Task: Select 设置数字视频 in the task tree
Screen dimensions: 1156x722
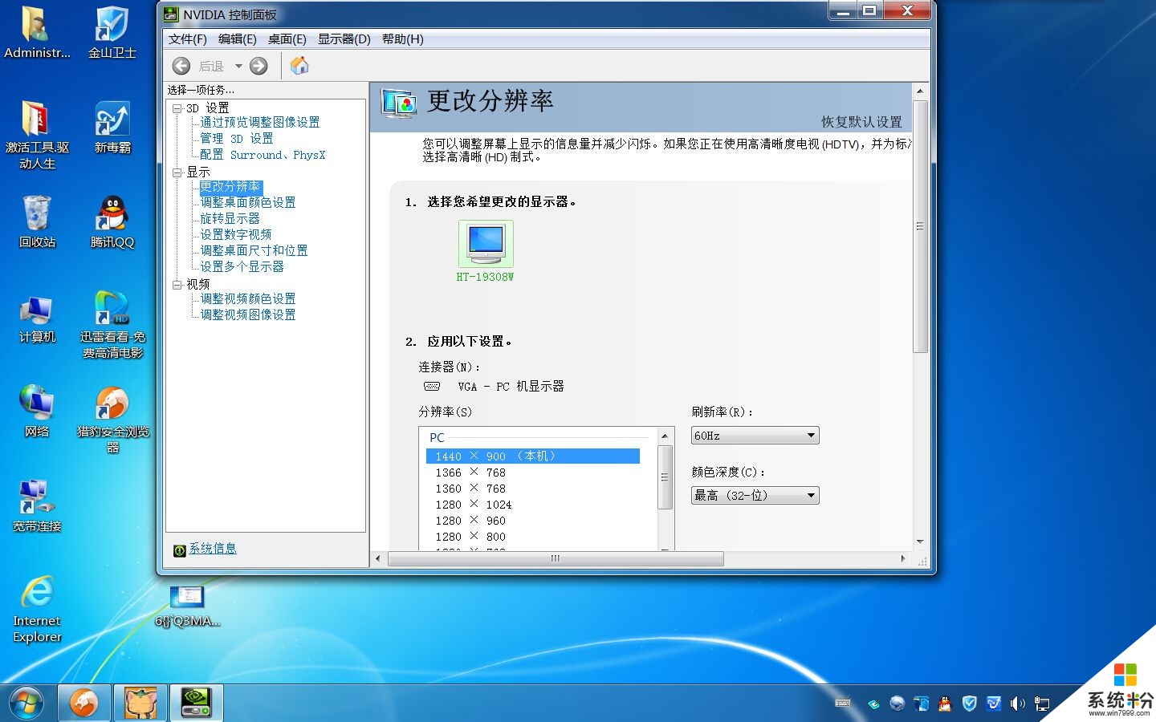Action: coord(236,234)
